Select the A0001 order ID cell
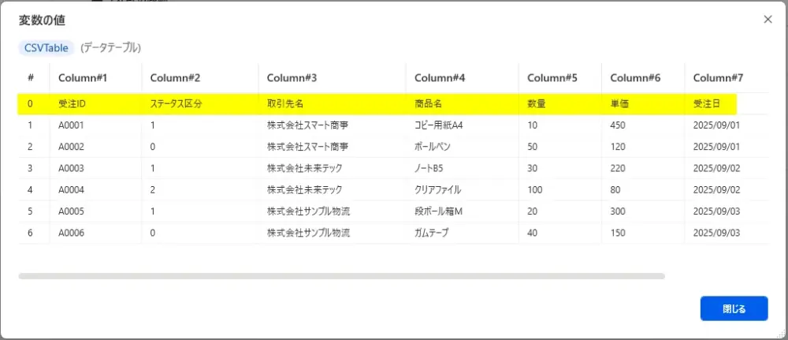Viewport: 788px width, 340px height. (71, 125)
